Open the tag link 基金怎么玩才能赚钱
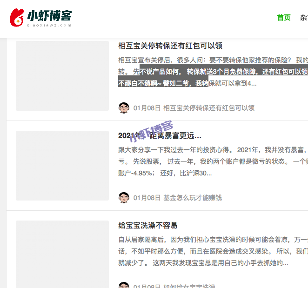Image resolution: width=308 pixels, height=288 pixels. point(193,198)
